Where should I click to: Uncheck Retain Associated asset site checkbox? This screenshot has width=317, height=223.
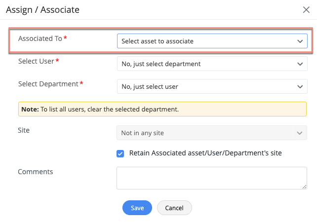[120, 153]
